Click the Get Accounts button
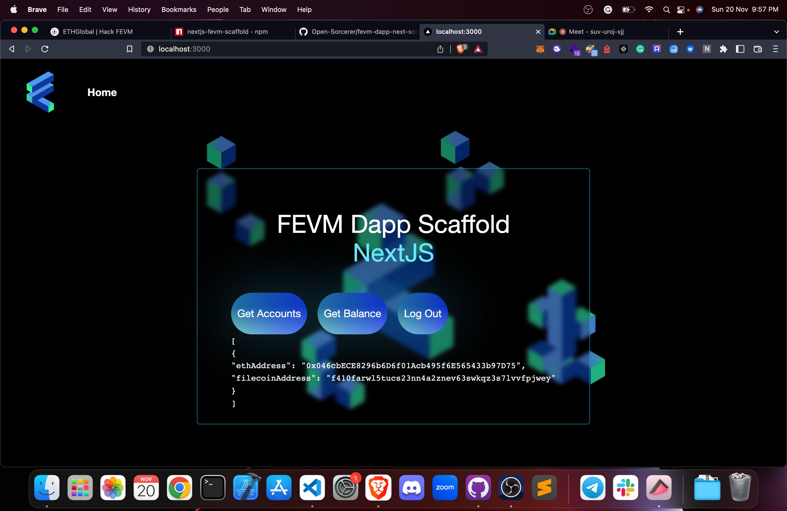 click(270, 314)
